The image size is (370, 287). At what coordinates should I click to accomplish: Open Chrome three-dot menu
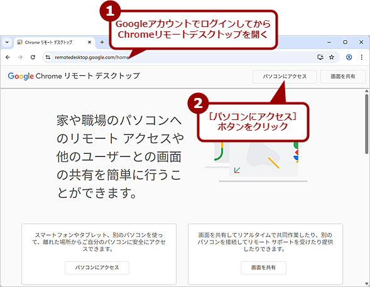click(x=361, y=57)
